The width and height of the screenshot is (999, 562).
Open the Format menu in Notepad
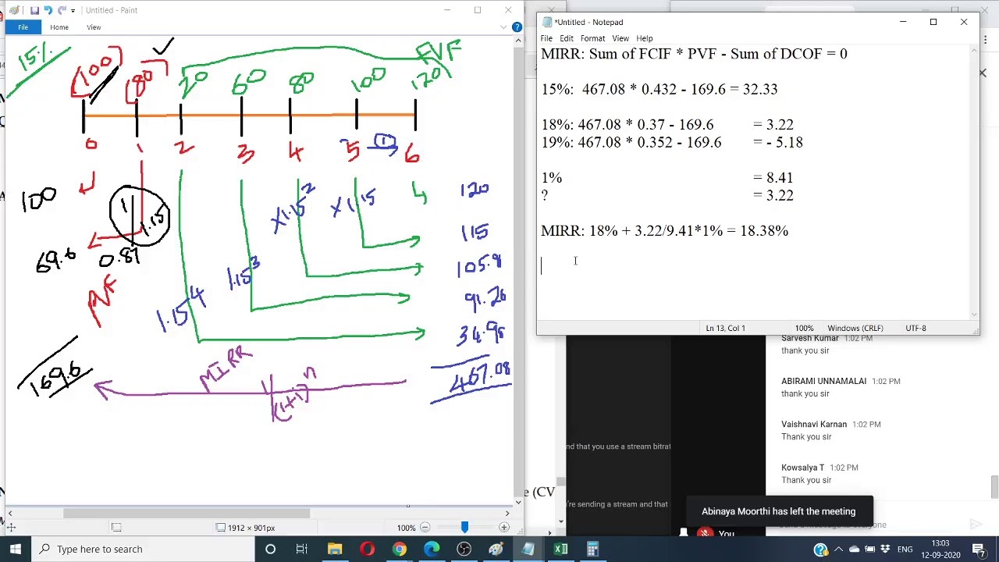pos(592,38)
